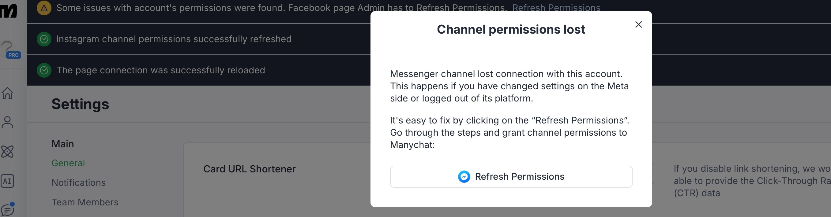The image size is (831, 217).
Task: Open Contacts person icon in sidebar
Action: (7, 122)
